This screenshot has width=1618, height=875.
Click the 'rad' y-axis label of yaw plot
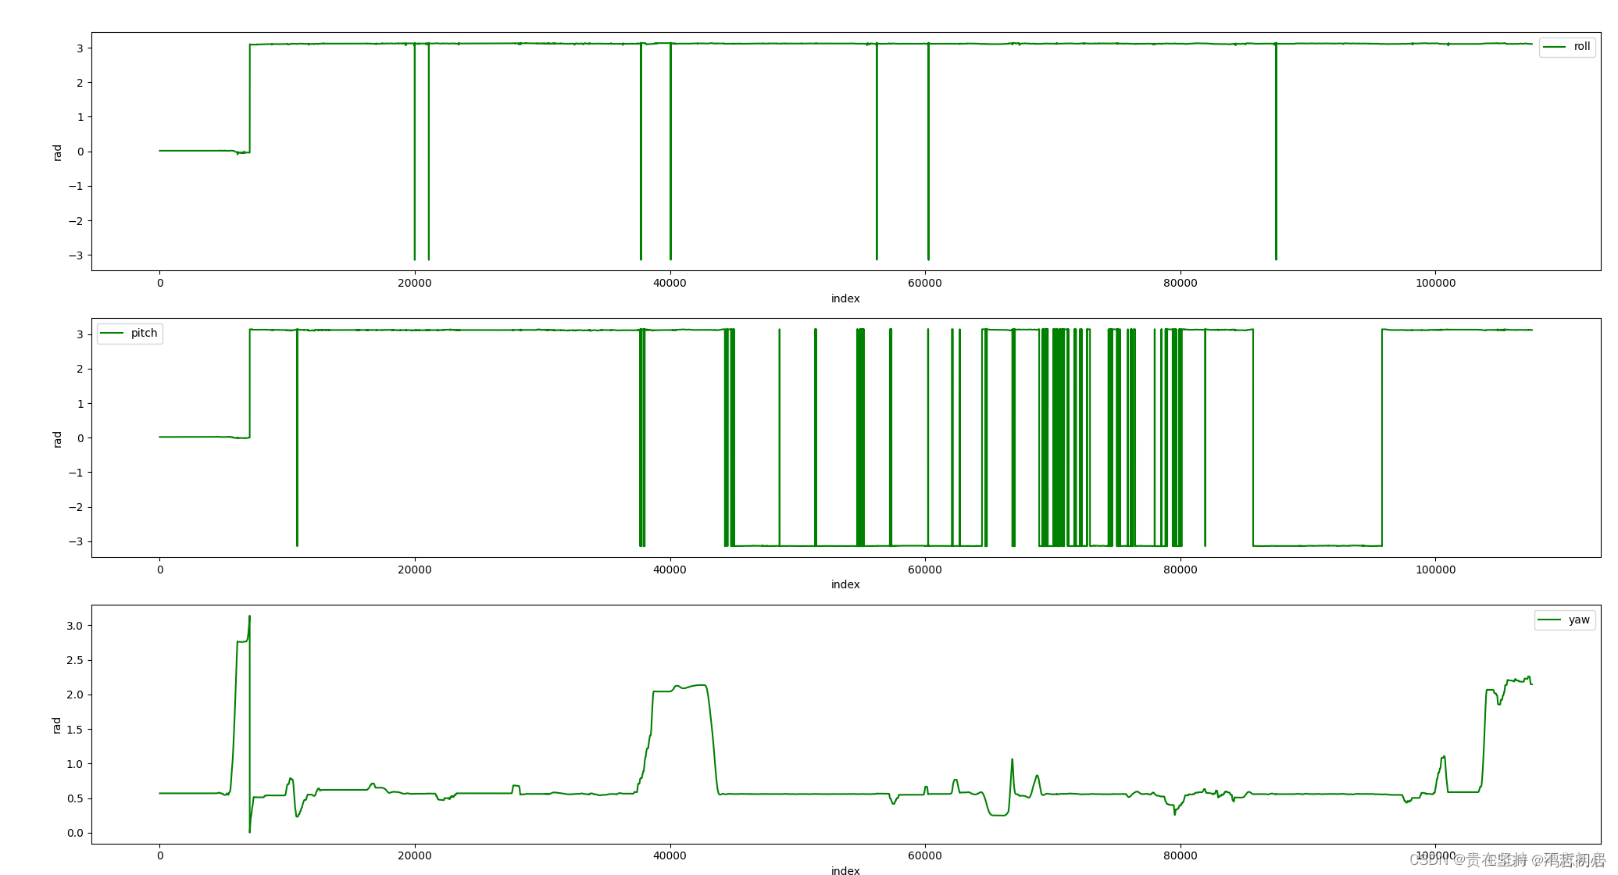(x=57, y=725)
